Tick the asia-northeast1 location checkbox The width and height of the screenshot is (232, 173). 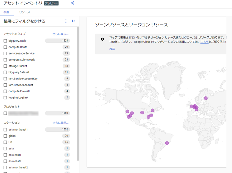[x=5, y=130]
